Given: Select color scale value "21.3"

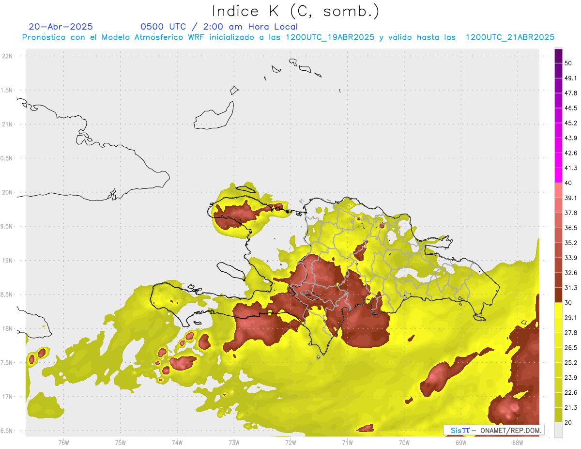Looking at the screenshot, I should point(571,407).
